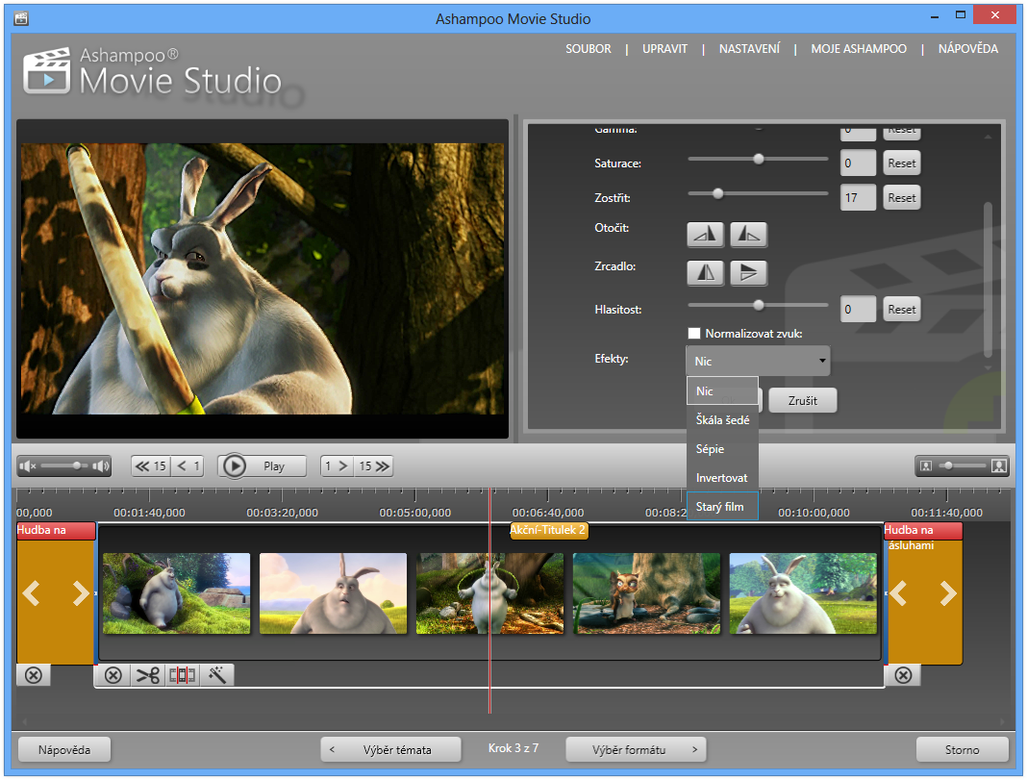1027x780 pixels.
Task: Click the Hlasitost value input field
Action: [x=858, y=309]
